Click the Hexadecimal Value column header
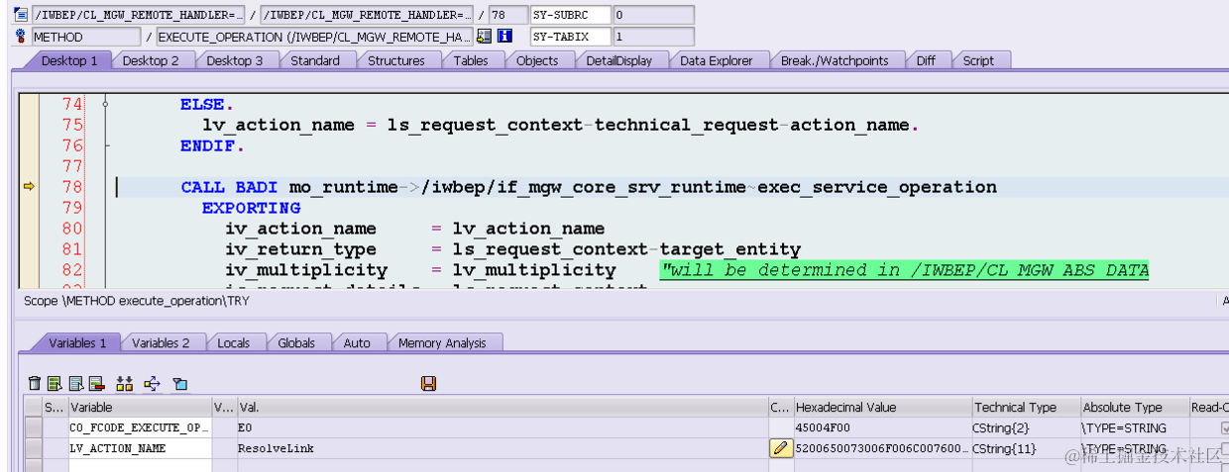The height and width of the screenshot is (472, 1229). 882,407
